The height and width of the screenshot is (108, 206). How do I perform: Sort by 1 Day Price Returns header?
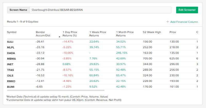pyautogui.click(x=70, y=34)
